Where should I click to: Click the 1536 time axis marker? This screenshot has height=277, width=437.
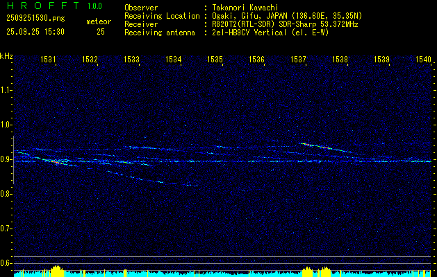pyautogui.click(x=256, y=60)
